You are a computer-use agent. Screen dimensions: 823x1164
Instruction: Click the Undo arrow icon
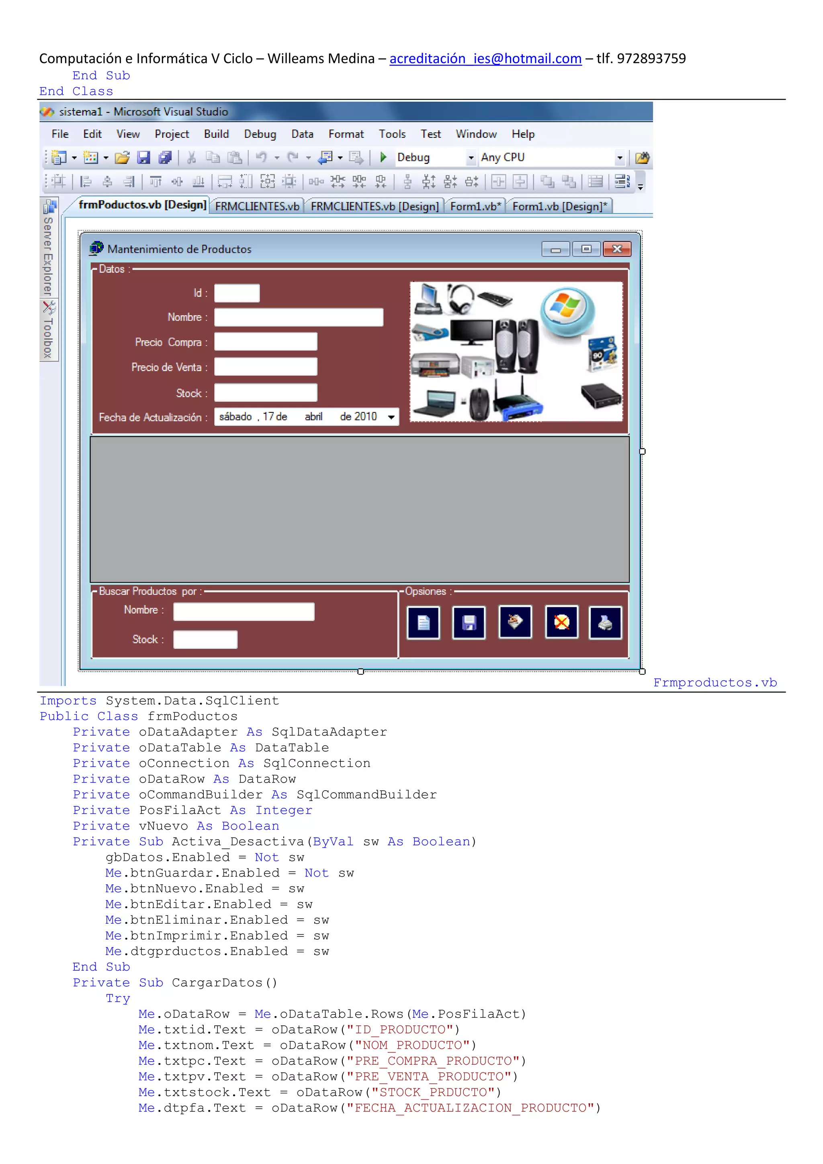(x=262, y=158)
